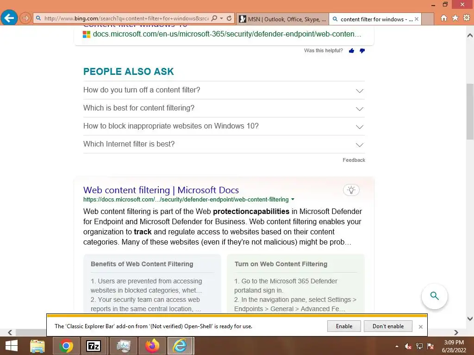The height and width of the screenshot is (355, 474).
Task: Click the thumbs up helpful icon
Action: coord(351,51)
